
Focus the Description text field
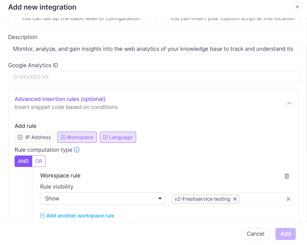(x=153, y=49)
